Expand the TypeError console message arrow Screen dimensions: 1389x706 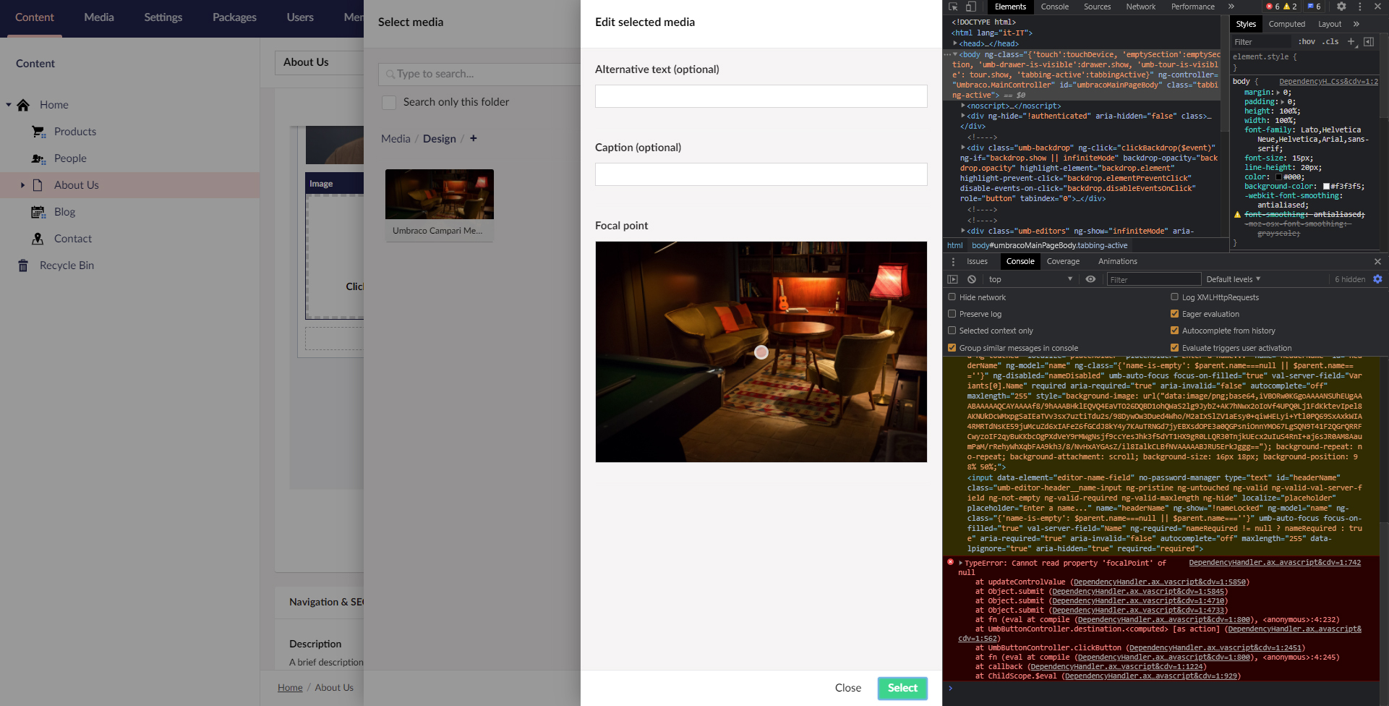961,563
